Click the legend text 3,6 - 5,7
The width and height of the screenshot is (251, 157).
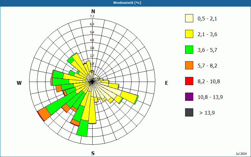coord(207,50)
